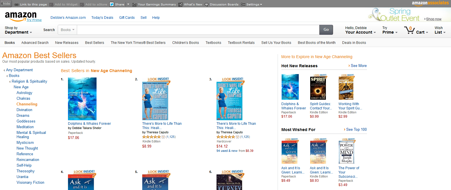Select Astrology subcategory
Image resolution: width=451 pixels, height=190 pixels.
24,93
